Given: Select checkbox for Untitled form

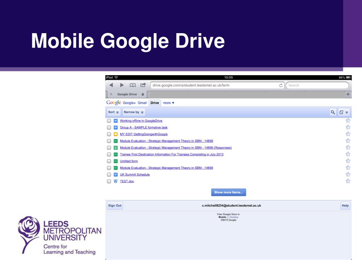Looking at the screenshot, I should pyautogui.click(x=109, y=161).
